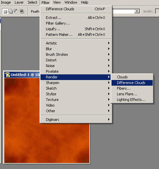Close the open Filter menu

45,2
